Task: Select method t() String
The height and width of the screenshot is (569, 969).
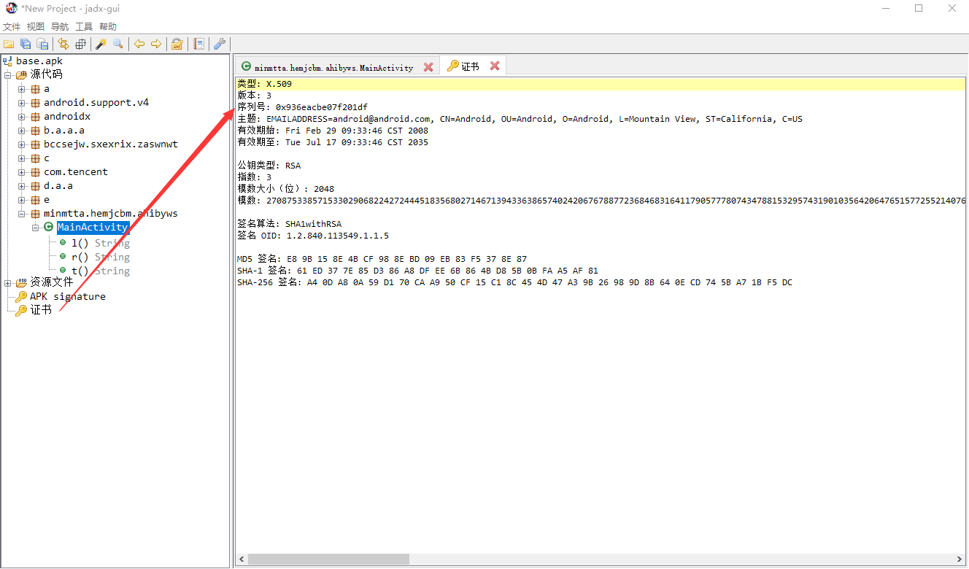Action: pyautogui.click(x=101, y=271)
